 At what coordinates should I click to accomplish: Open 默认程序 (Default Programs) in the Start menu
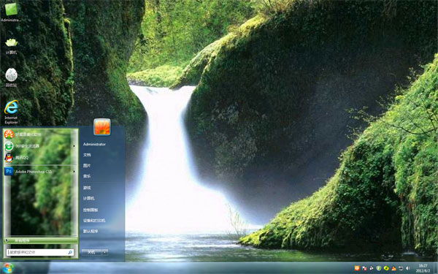(x=91, y=231)
